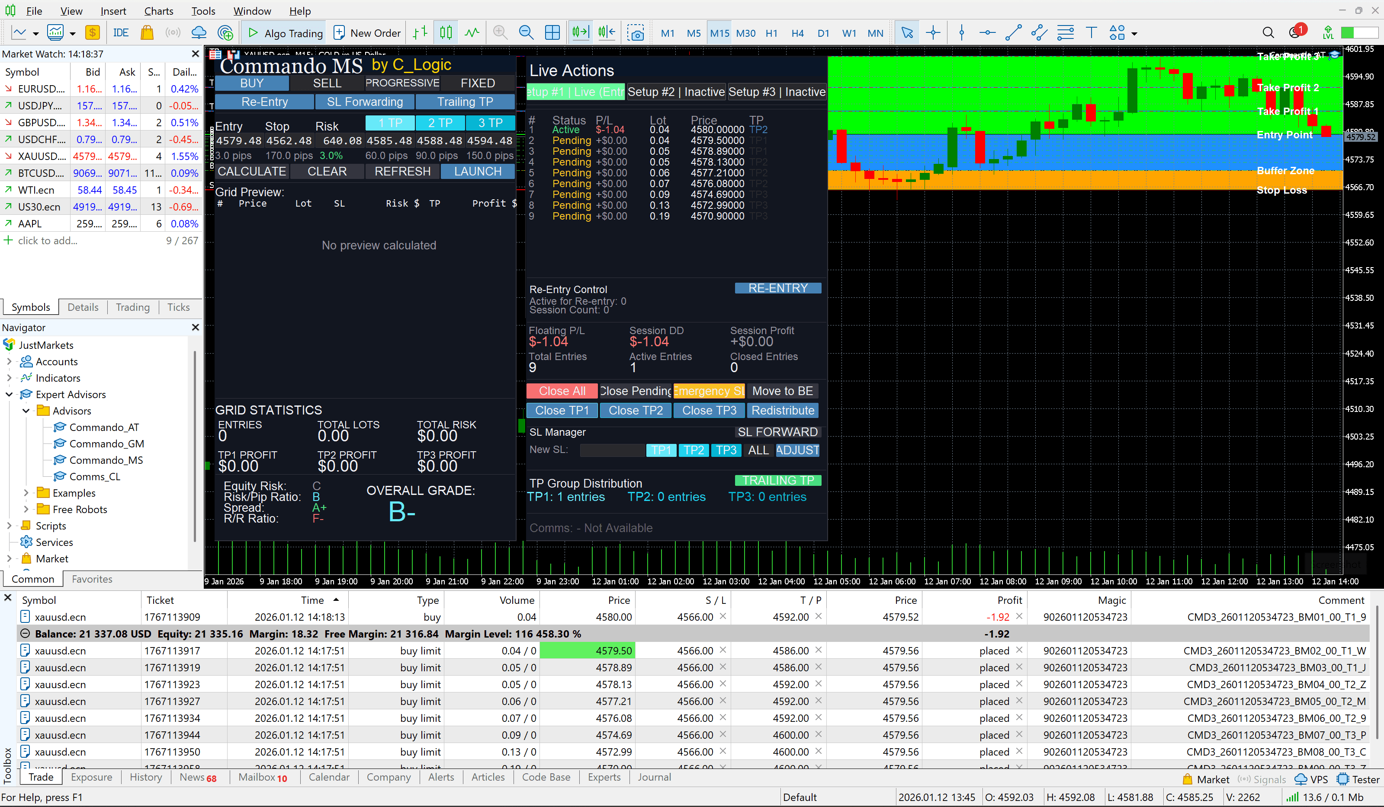Enable chart auto scroll icon
This screenshot has height=807, width=1384.
(580, 33)
